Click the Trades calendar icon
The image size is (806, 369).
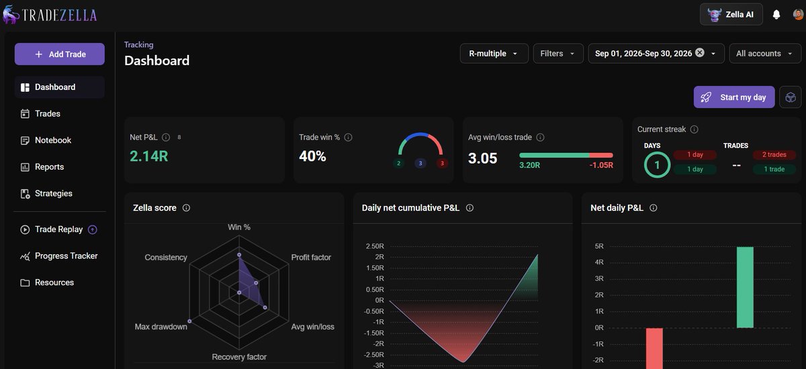25,114
